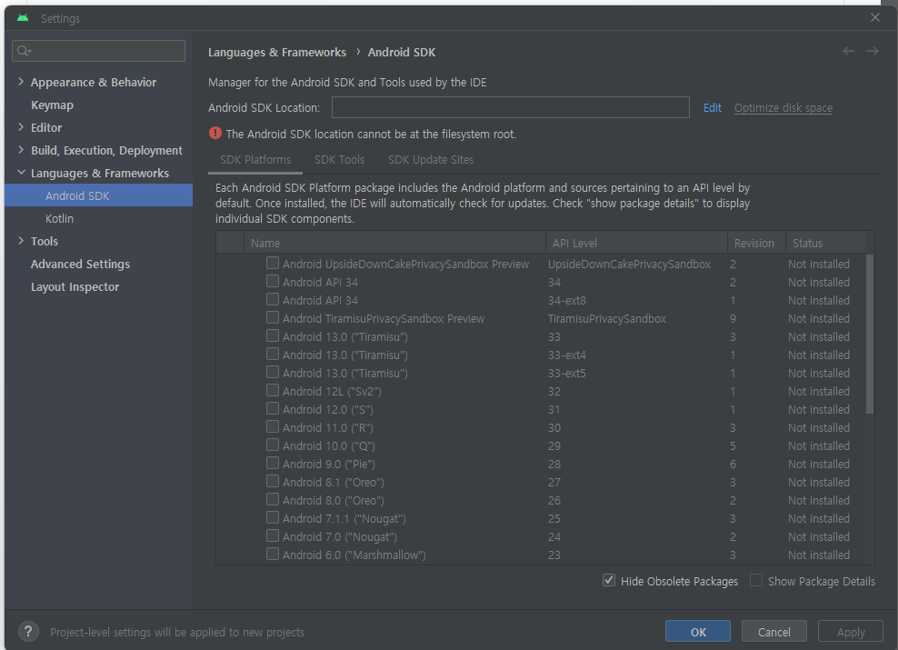
Task: Click the Cancel button
Action: pos(773,632)
